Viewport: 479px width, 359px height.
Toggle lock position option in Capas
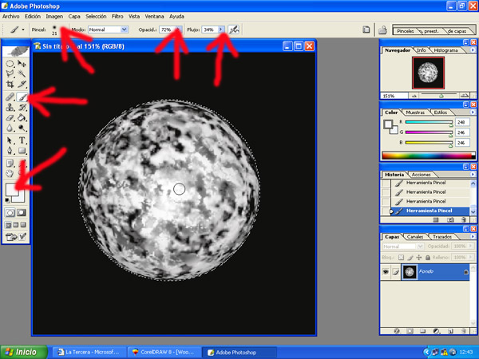tap(419, 258)
